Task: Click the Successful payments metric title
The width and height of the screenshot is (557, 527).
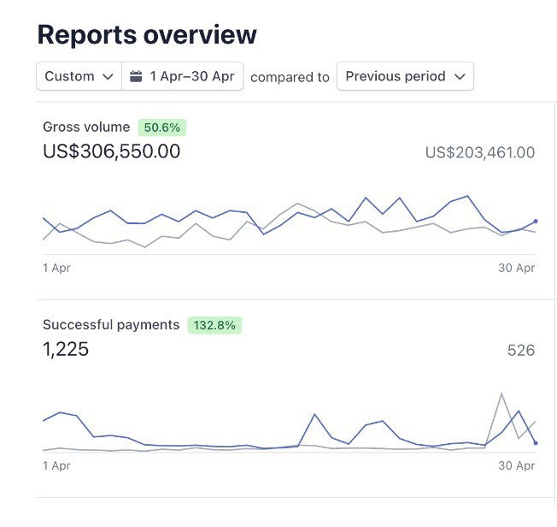Action: point(111,325)
